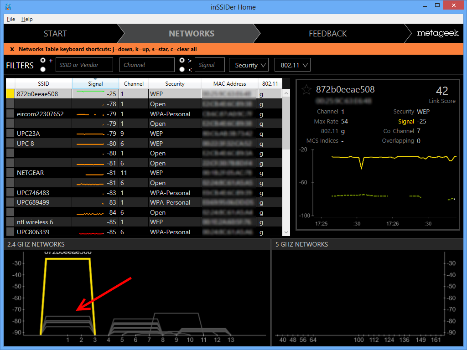Screen dimensions: 467x350
Task: Dismiss the keyboard shortcuts banner with X
Action: point(12,49)
